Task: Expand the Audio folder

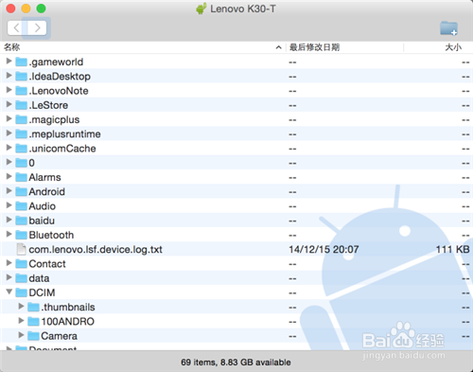Action: (x=9, y=205)
